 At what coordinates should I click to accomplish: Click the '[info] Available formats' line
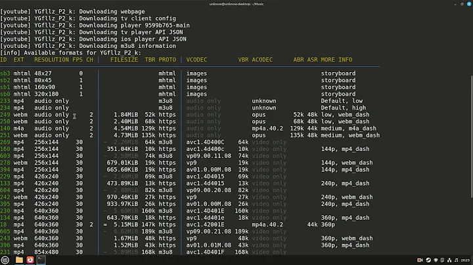[x=70, y=53]
